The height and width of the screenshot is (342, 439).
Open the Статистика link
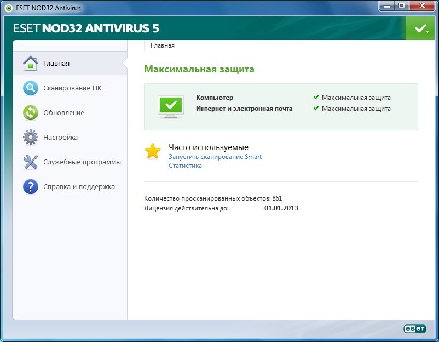point(185,166)
